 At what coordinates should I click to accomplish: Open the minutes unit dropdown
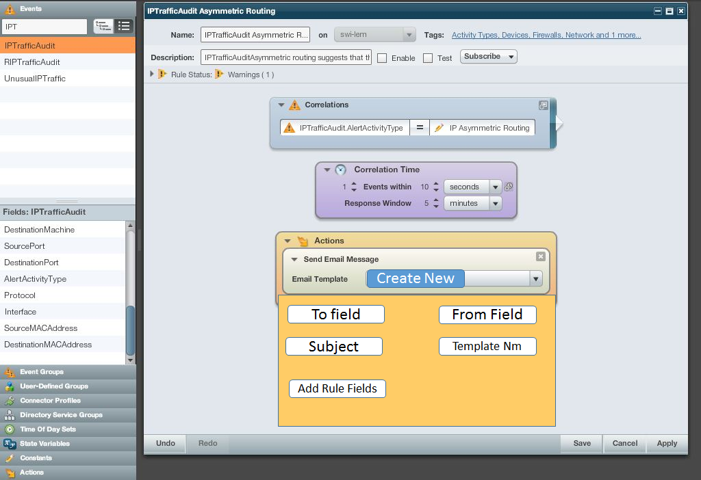(x=496, y=203)
